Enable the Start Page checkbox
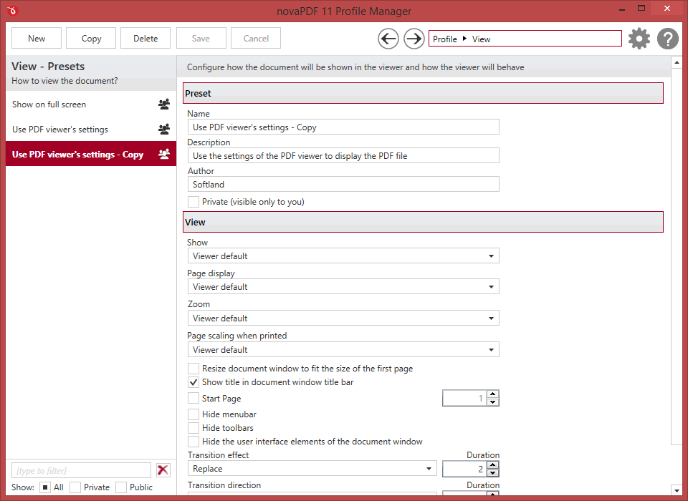This screenshot has width=688, height=501. [x=193, y=399]
